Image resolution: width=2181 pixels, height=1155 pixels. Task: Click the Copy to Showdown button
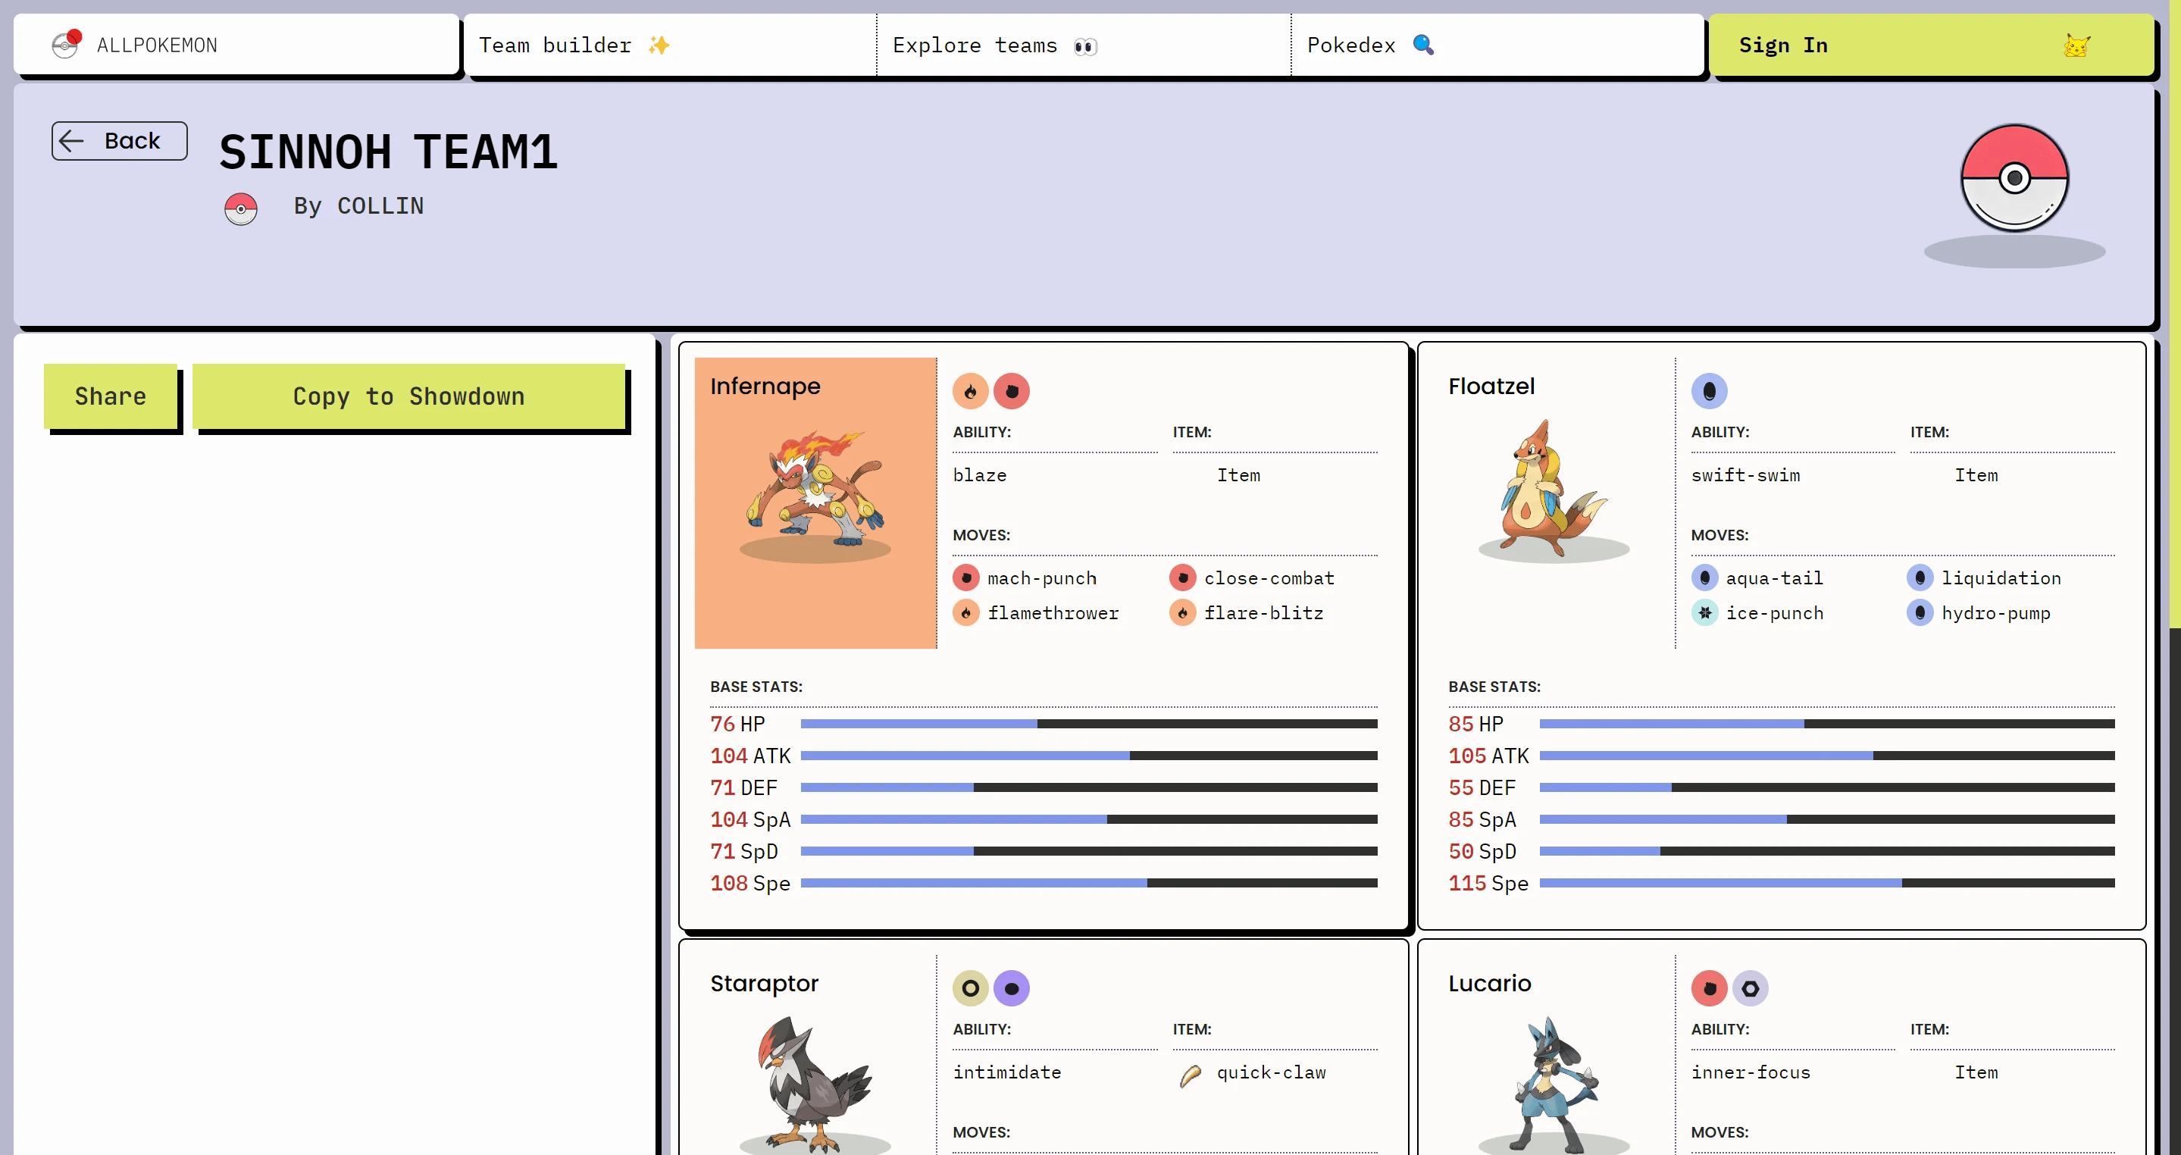click(x=408, y=395)
